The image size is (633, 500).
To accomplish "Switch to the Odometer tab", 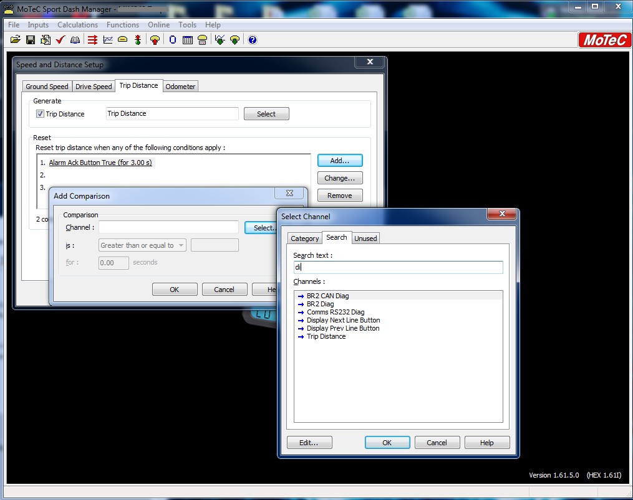I will [180, 87].
